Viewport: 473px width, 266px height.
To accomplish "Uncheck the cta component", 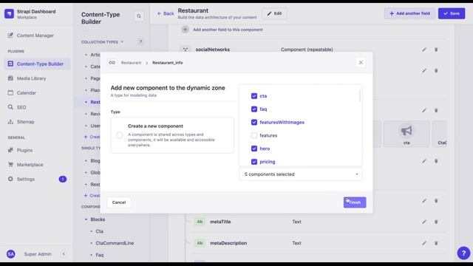I will tap(254, 96).
